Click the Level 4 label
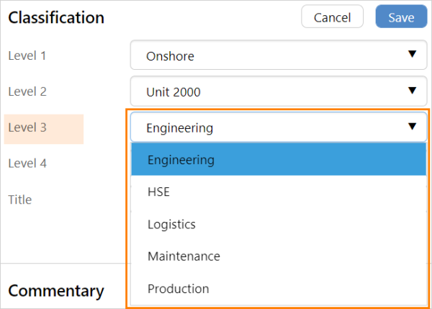Screen dimensions: 432x309 click(27, 164)
